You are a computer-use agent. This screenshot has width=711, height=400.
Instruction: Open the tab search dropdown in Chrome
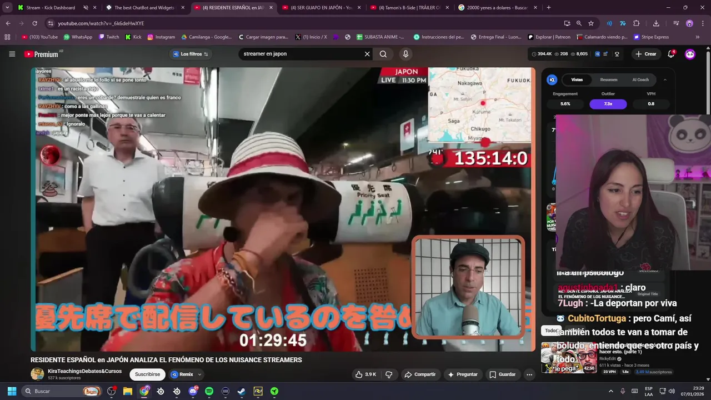(7, 8)
